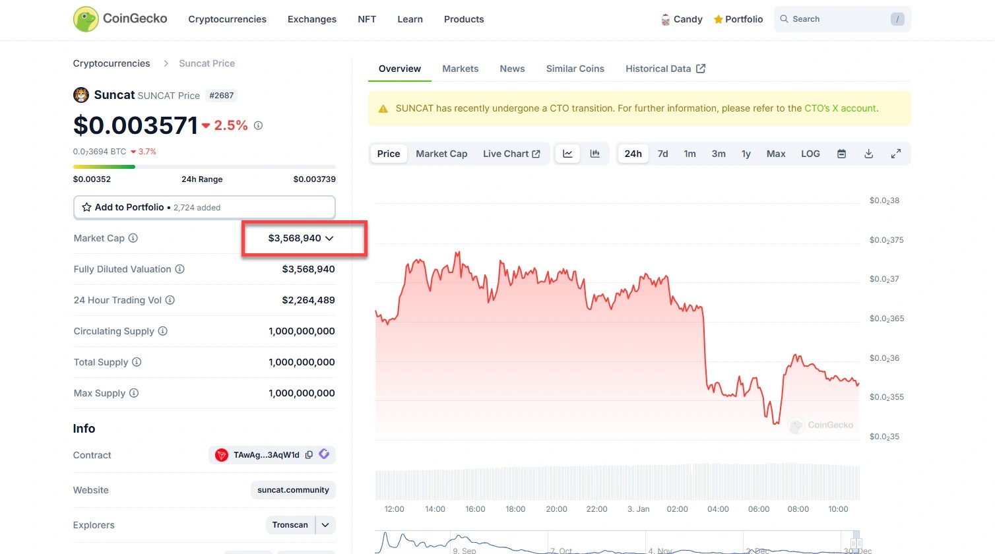Open the Explorers dropdown arrow

(326, 525)
